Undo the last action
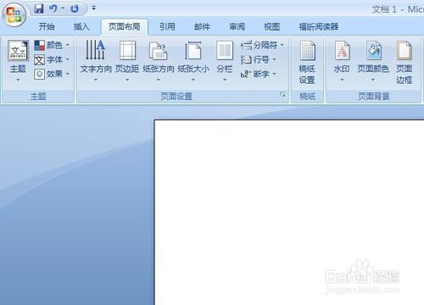Image resolution: width=424 pixels, height=305 pixels. coord(53,8)
